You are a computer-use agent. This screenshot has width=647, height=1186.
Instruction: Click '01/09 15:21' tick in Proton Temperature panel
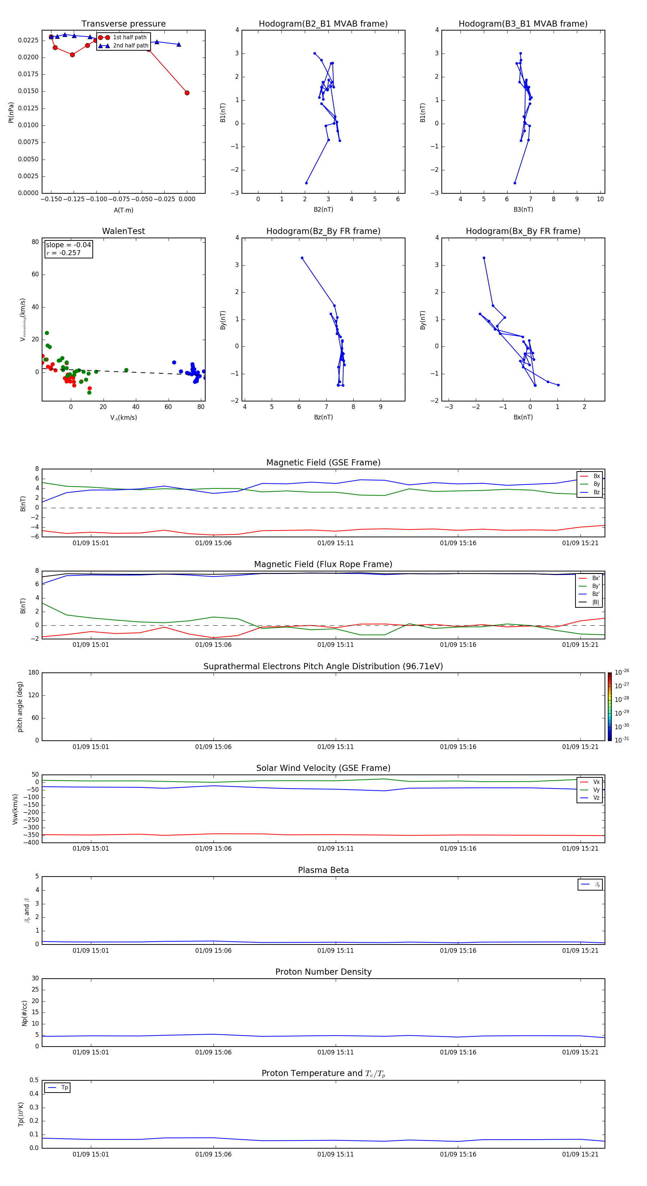pos(580,1154)
